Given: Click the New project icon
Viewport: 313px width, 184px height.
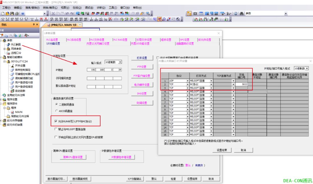Looking at the screenshot, I should coord(3,14).
